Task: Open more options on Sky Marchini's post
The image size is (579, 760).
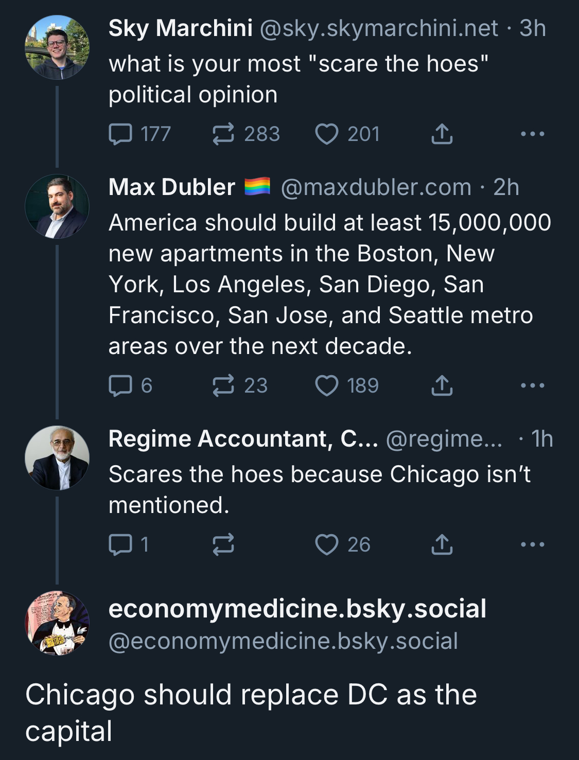Action: click(x=532, y=134)
